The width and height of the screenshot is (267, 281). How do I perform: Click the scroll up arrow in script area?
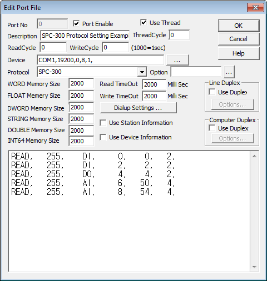[254, 156]
